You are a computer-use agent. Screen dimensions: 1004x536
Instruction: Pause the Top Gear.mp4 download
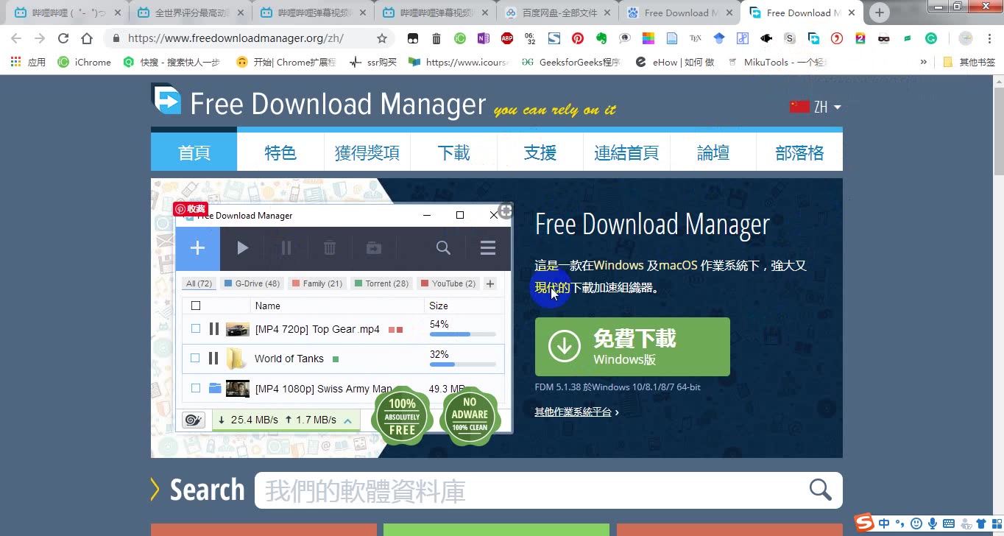[213, 328]
